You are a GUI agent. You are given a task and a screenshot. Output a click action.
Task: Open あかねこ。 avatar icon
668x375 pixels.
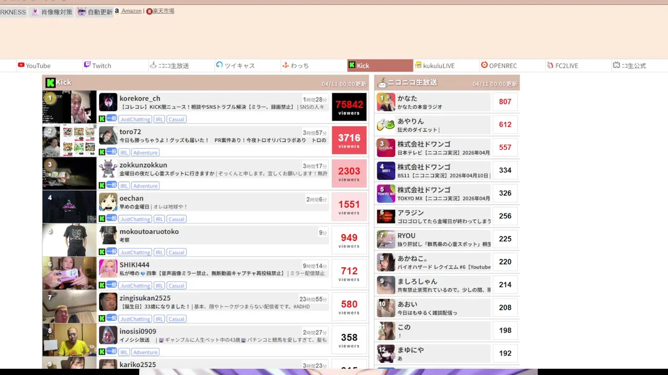coord(386,262)
